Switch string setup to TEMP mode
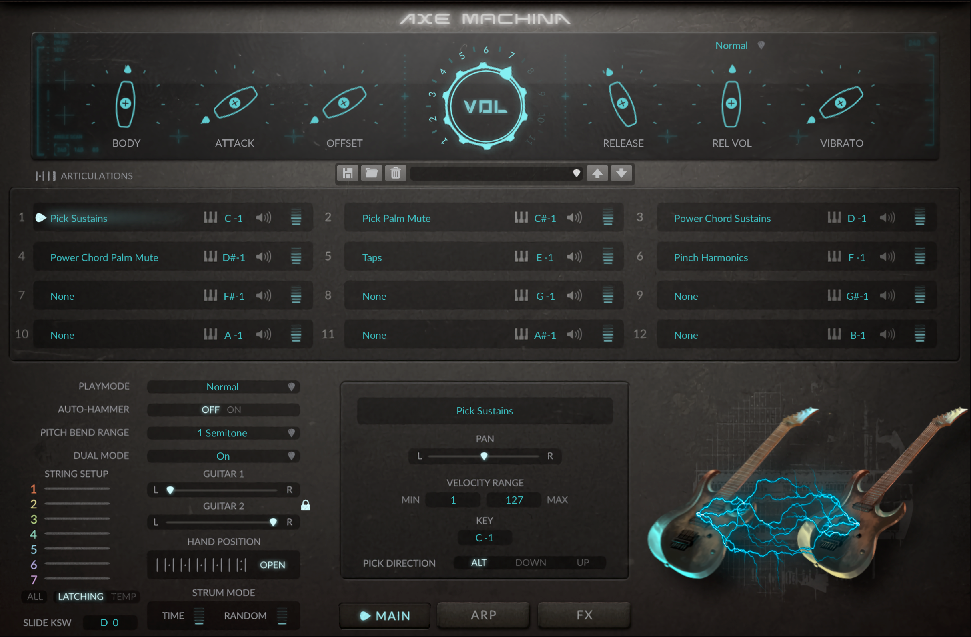This screenshot has height=637, width=971. (x=123, y=597)
